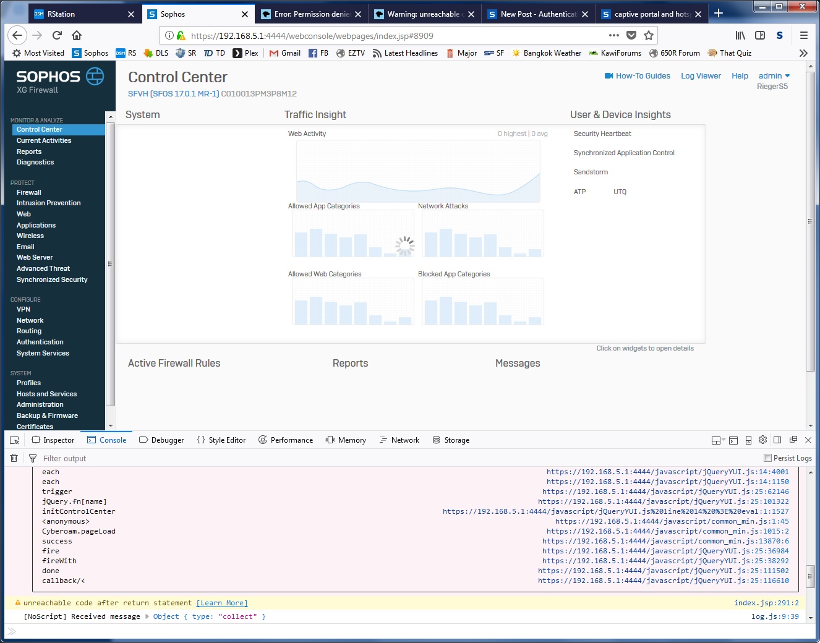Screen dimensions: 820x643
Task: Open the page actions three-dot menu
Action: click(x=613, y=35)
